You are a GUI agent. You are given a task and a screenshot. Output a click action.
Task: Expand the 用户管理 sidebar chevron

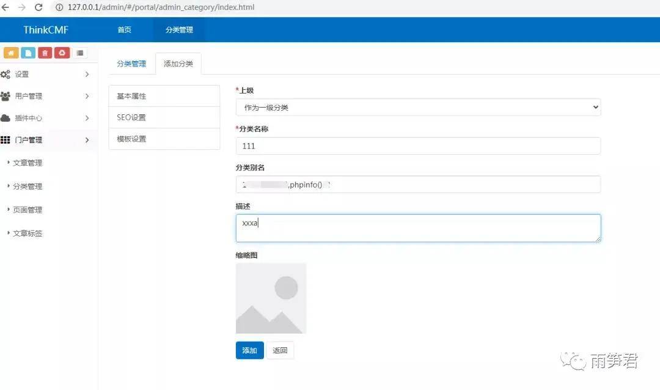click(x=87, y=96)
